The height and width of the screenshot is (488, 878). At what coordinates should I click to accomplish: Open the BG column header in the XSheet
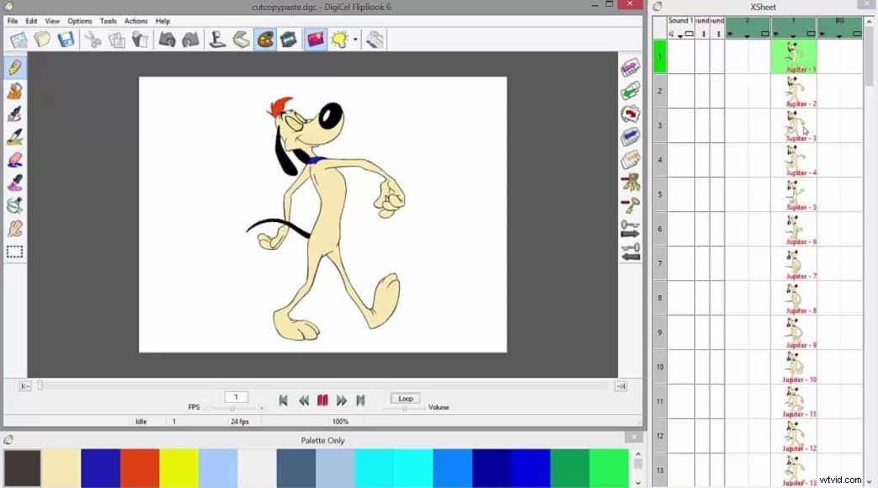point(839,20)
